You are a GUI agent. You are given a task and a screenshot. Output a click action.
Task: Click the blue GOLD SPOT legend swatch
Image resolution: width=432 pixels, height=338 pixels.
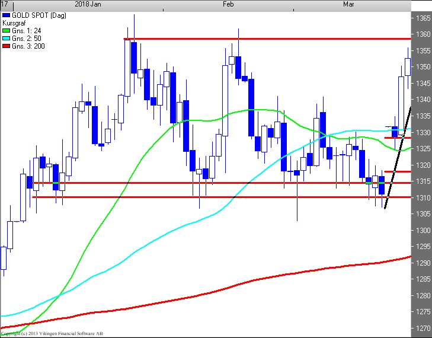[6, 14]
